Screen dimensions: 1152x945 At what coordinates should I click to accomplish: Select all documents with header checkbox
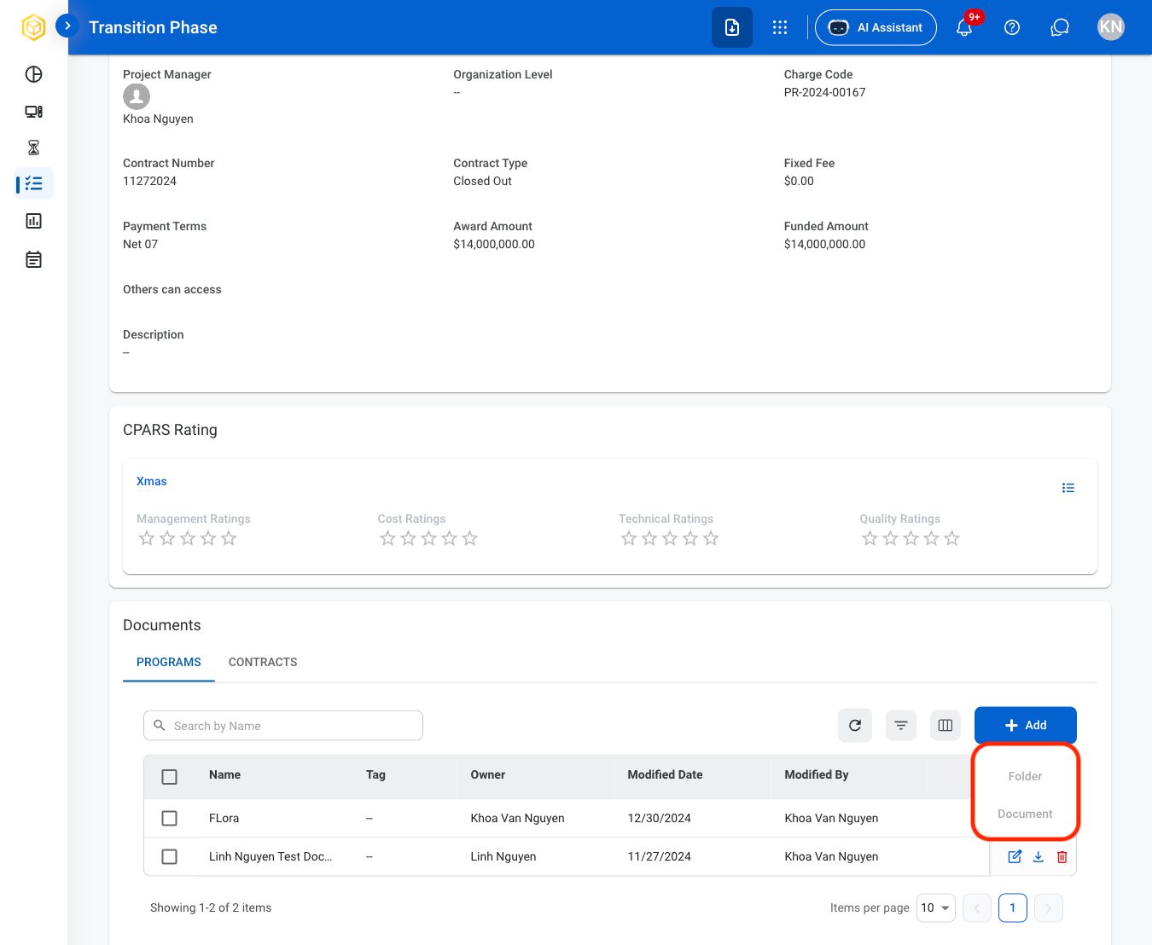click(x=170, y=777)
